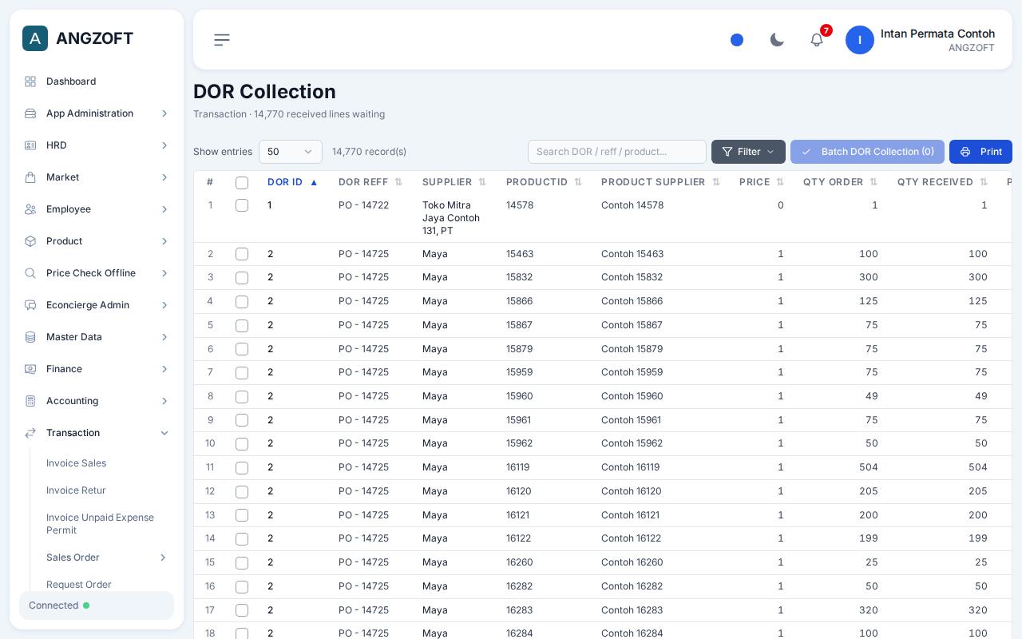Screen dimensions: 1022x639
Task: Sort by the SUPPLIER column header
Action: click(454, 182)
